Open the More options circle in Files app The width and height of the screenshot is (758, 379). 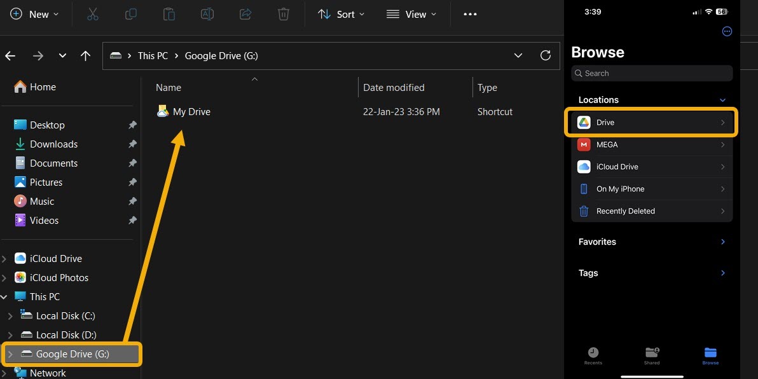click(x=727, y=31)
